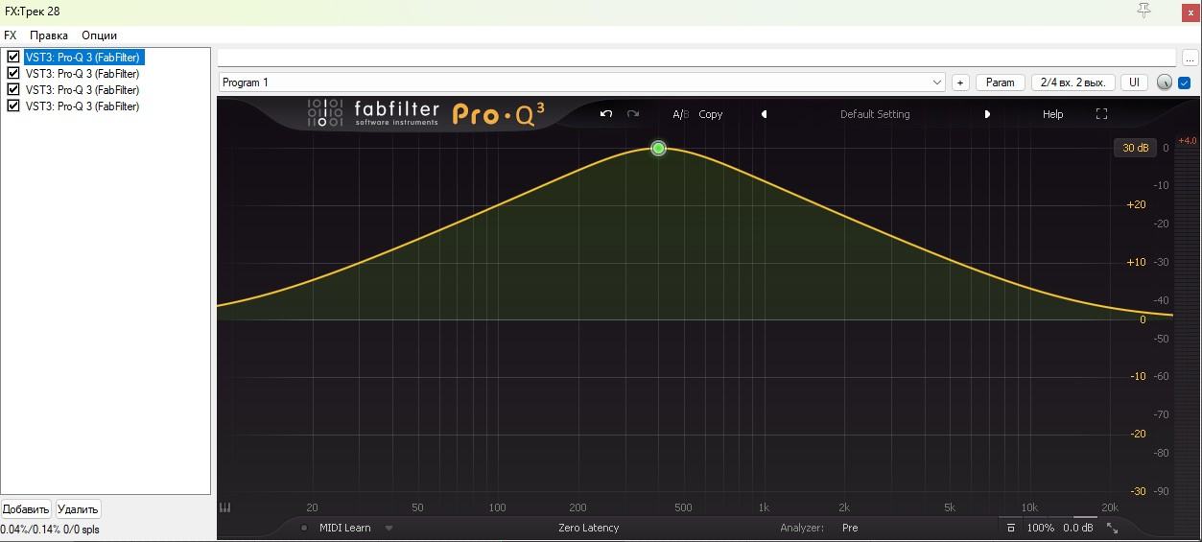Image resolution: width=1202 pixels, height=542 pixels.
Task: Adjust the wet/dry mix knob
Action: (x=1165, y=82)
